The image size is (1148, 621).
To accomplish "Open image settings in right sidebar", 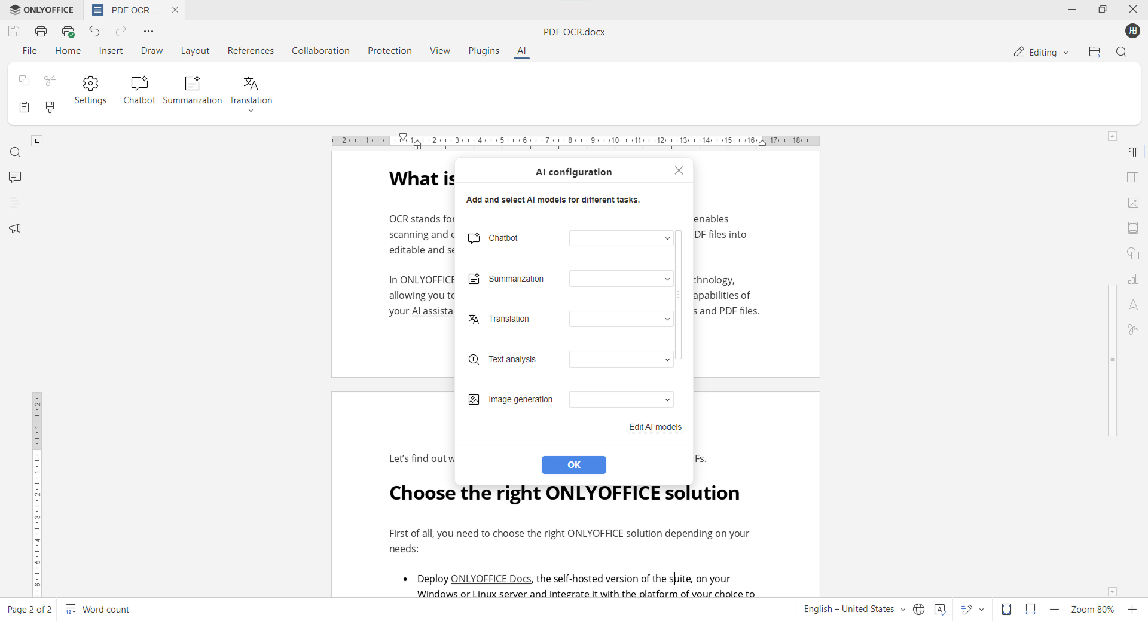I will (x=1134, y=203).
